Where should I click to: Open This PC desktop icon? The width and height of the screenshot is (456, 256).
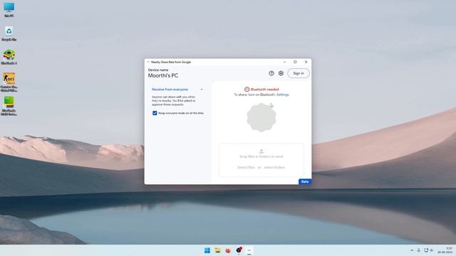(9, 10)
